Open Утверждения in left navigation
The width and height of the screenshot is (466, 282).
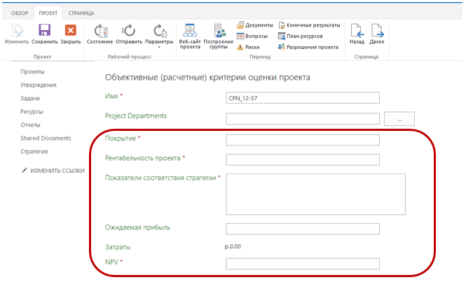tap(39, 85)
